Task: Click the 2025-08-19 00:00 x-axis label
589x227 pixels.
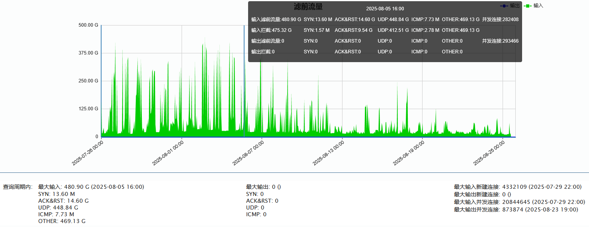Action: click(x=409, y=152)
